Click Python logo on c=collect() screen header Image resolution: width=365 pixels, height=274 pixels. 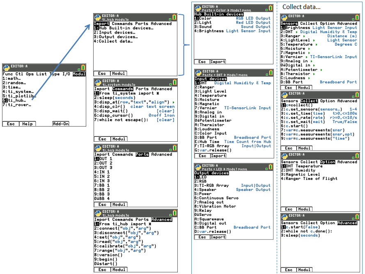(x=284, y=95)
